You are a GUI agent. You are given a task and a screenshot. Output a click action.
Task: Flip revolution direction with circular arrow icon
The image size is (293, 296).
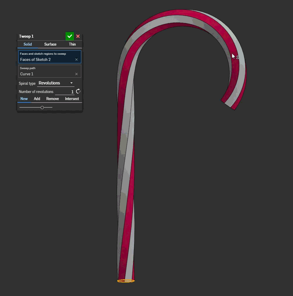point(78,92)
